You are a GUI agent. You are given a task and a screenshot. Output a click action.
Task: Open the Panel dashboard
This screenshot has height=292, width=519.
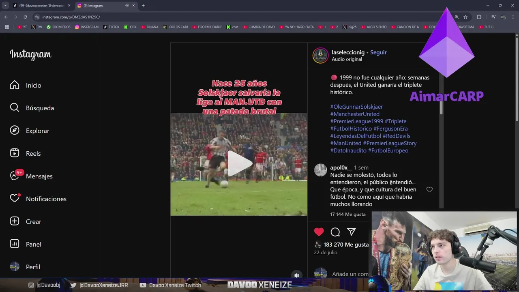click(x=26, y=244)
